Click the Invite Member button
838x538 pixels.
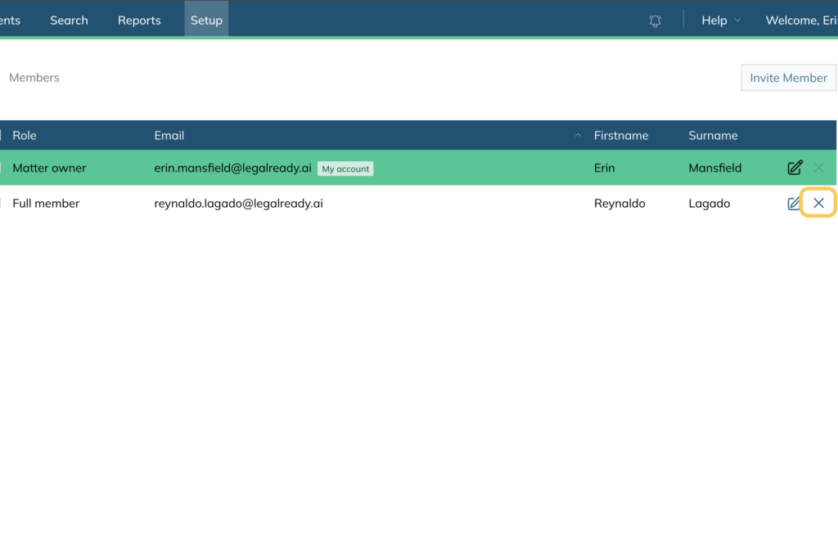788,78
